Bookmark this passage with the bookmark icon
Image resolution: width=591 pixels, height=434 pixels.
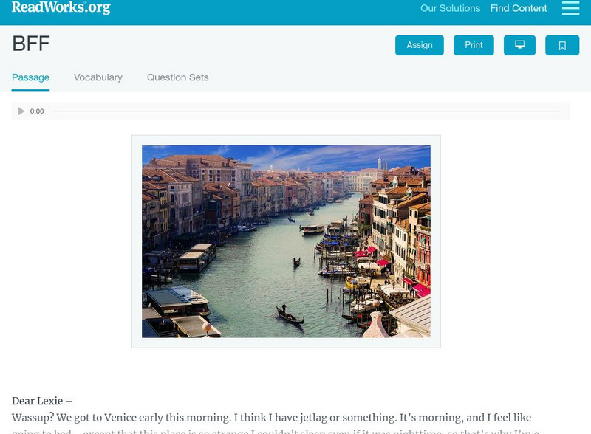tap(562, 45)
